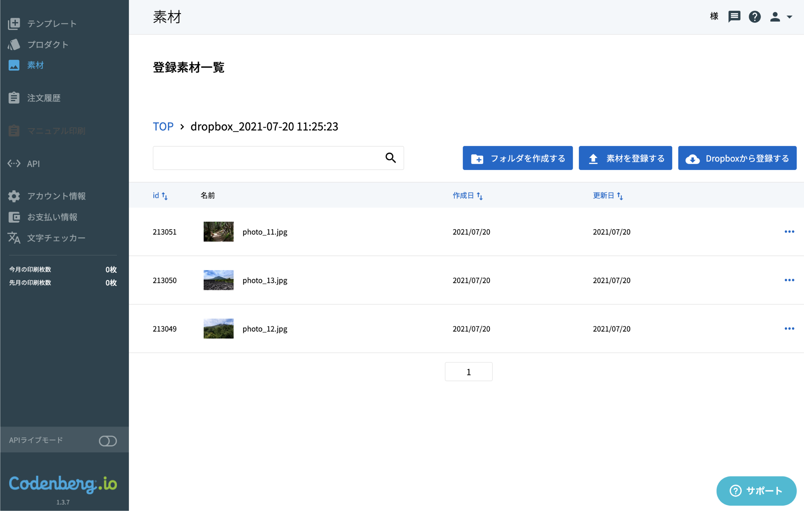Click the テンプレート sidebar icon
804x511 pixels.
coord(14,24)
